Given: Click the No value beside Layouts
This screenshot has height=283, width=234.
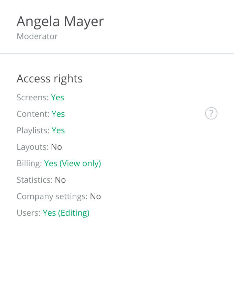Looking at the screenshot, I should click(56, 147).
